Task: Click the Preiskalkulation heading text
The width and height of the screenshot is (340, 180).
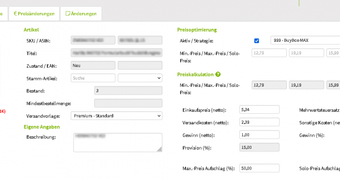Action: (195, 74)
